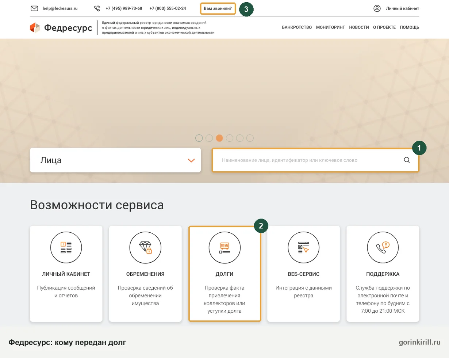This screenshot has width=449, height=358.
Task: Open the МОНИТОРИНГ menu
Action: point(330,27)
